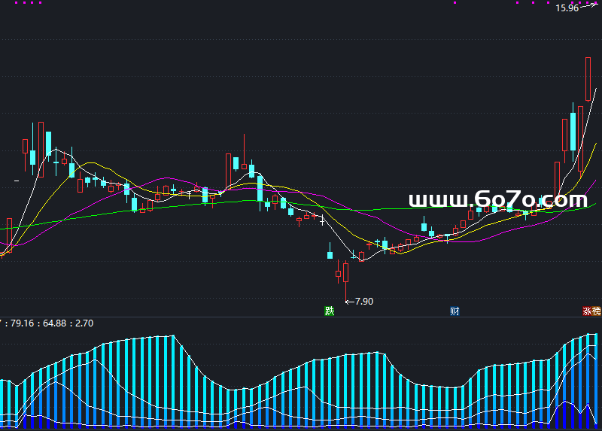This screenshot has height=431, width=602.
Task: Select the 7.90 lowest price label
Action: [x=363, y=301]
